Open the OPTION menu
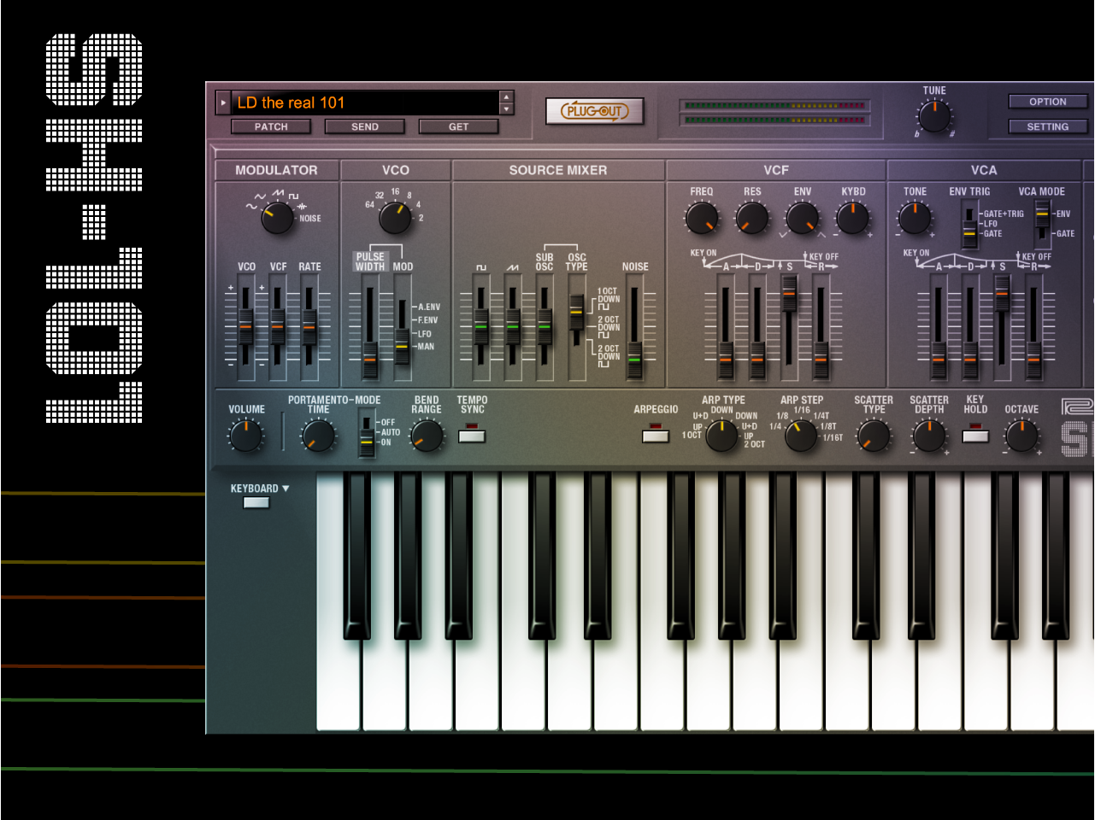The width and height of the screenshot is (1095, 820). click(x=1047, y=102)
